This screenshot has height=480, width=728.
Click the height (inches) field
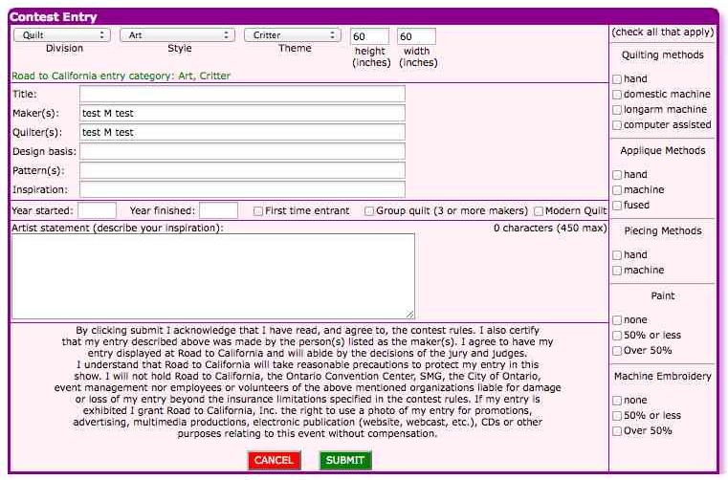click(369, 36)
